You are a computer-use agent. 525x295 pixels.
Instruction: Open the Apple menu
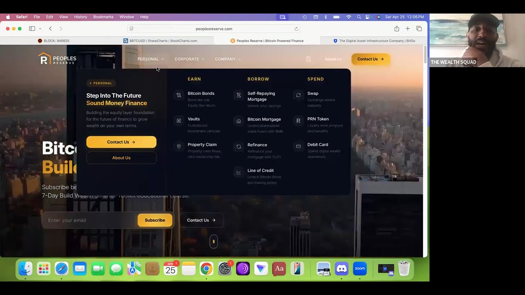coord(8,17)
